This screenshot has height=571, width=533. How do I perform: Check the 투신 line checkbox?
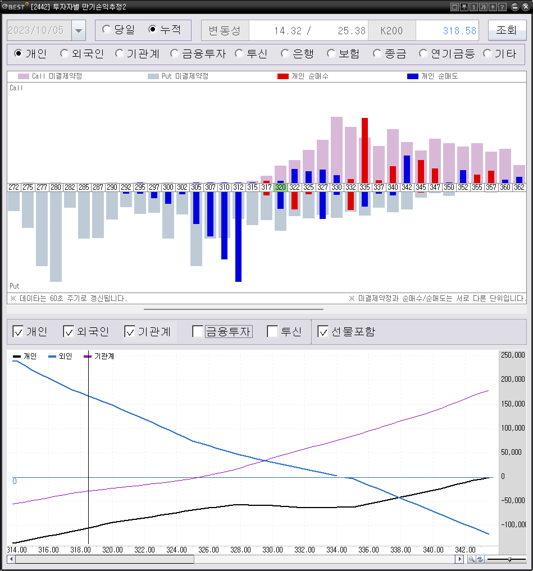272,331
